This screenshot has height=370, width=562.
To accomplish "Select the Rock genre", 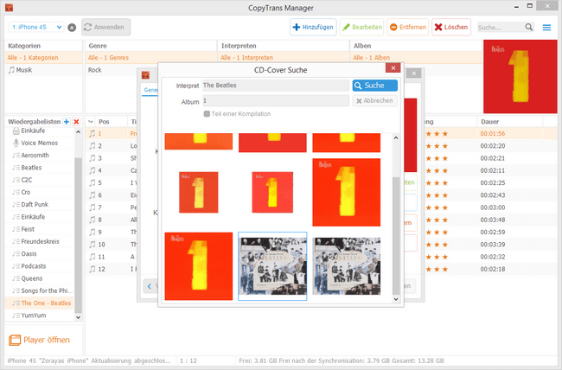I will coord(95,70).
